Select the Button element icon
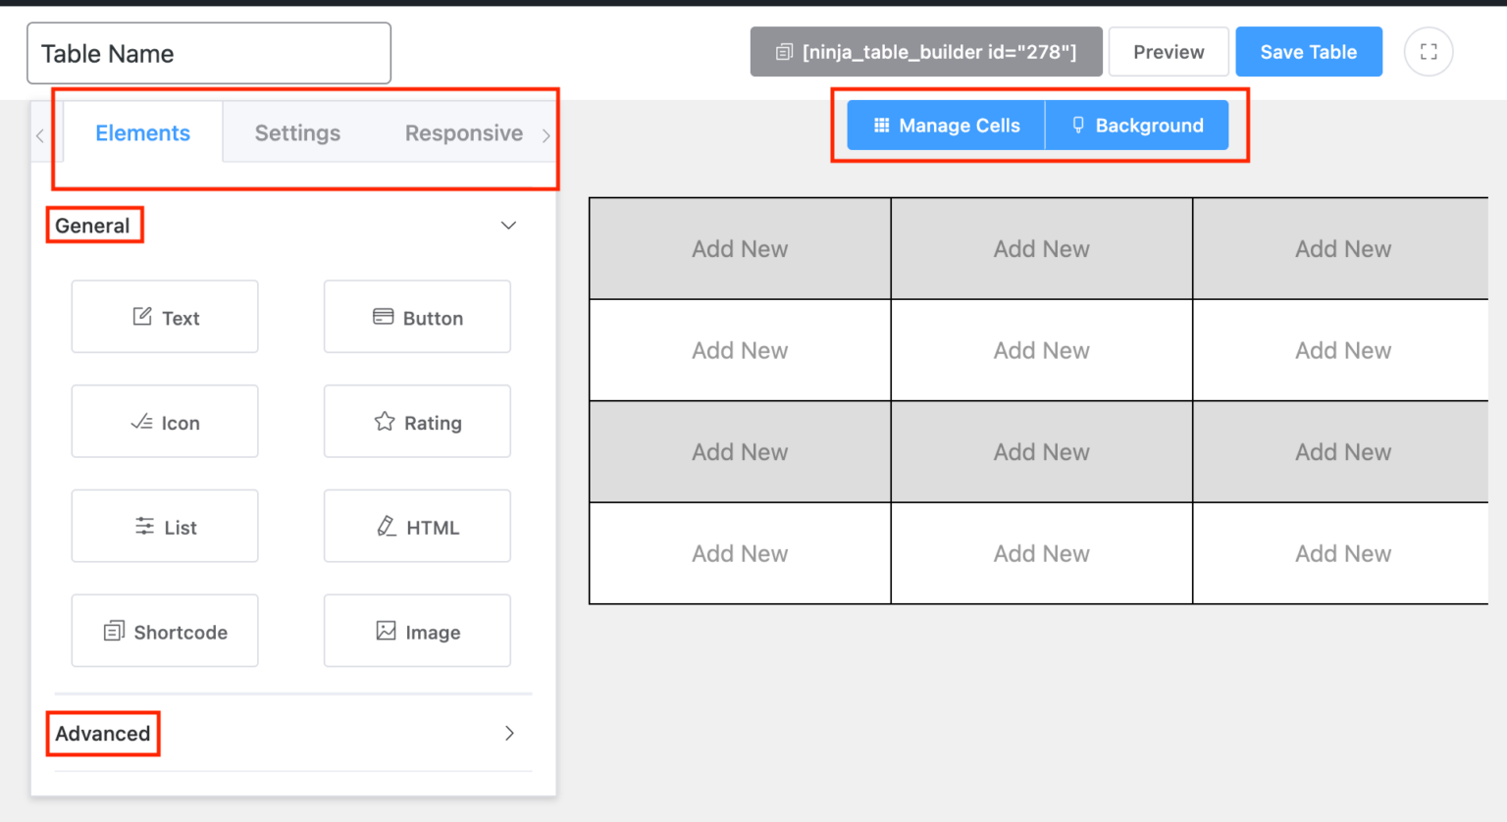Screen dimensions: 1507x822 (x=417, y=317)
